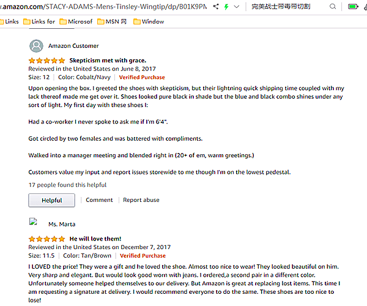
Task: Click Ms. Marta's profile picture
Action: [x=34, y=223]
